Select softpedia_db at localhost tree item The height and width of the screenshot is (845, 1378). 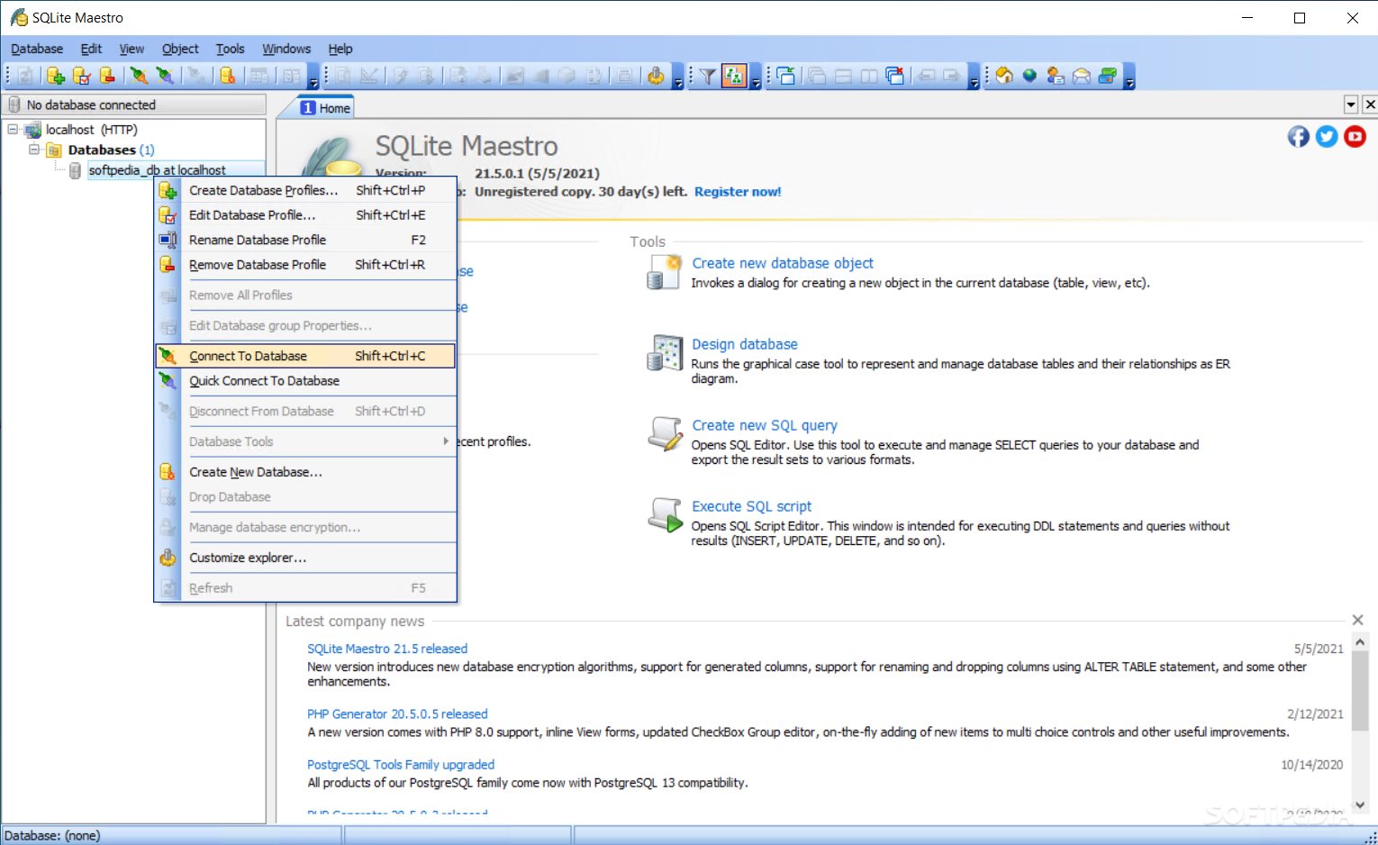coord(158,170)
